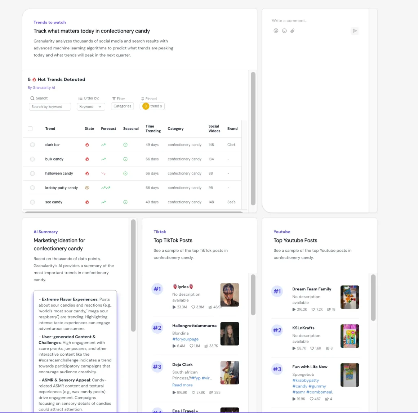Expand the pinned trends selector
The image size is (418, 413).
[x=152, y=106]
